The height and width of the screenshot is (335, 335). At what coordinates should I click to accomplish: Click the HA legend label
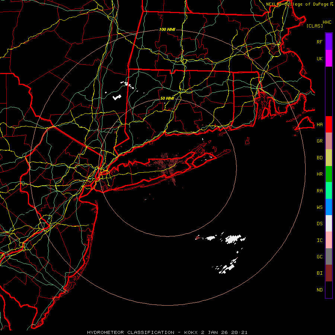pos(319,124)
